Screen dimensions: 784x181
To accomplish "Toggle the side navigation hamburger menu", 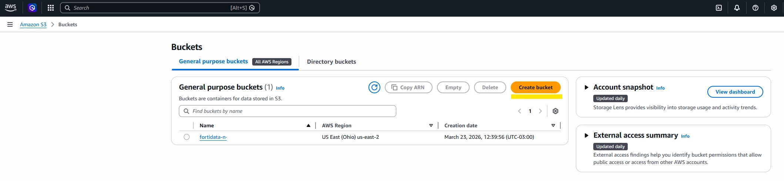I will tap(10, 24).
